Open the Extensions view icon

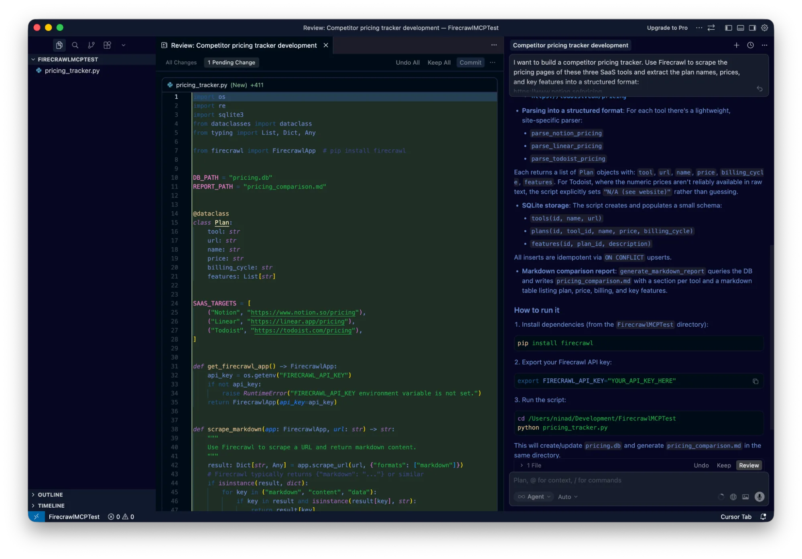point(107,45)
